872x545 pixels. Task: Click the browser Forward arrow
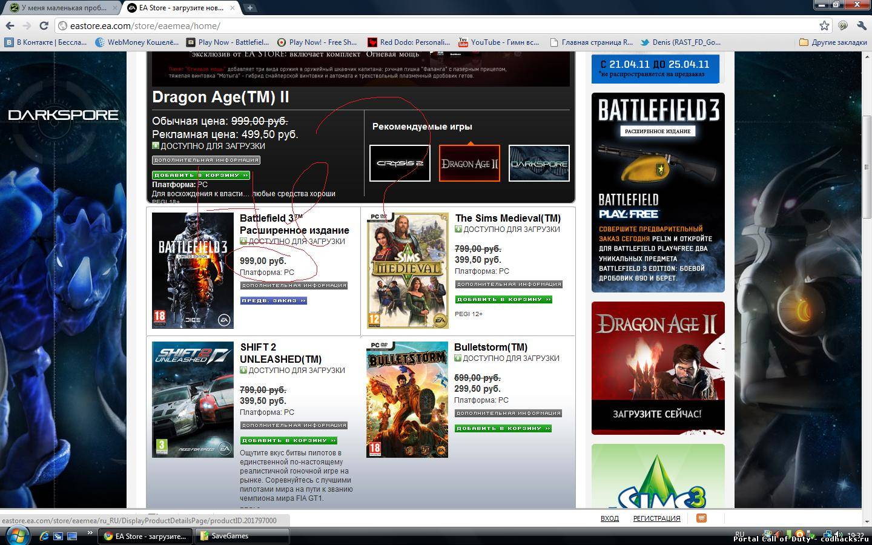[x=27, y=25]
